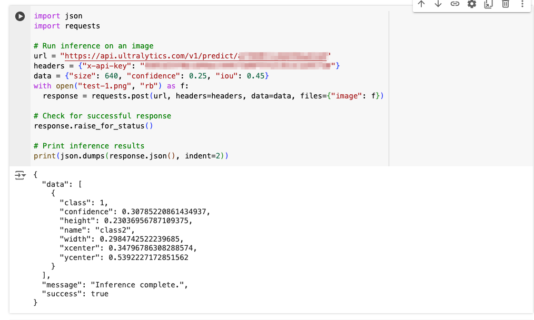This screenshot has height=320, width=534.
Task: Delete the current cell
Action: click(505, 4)
